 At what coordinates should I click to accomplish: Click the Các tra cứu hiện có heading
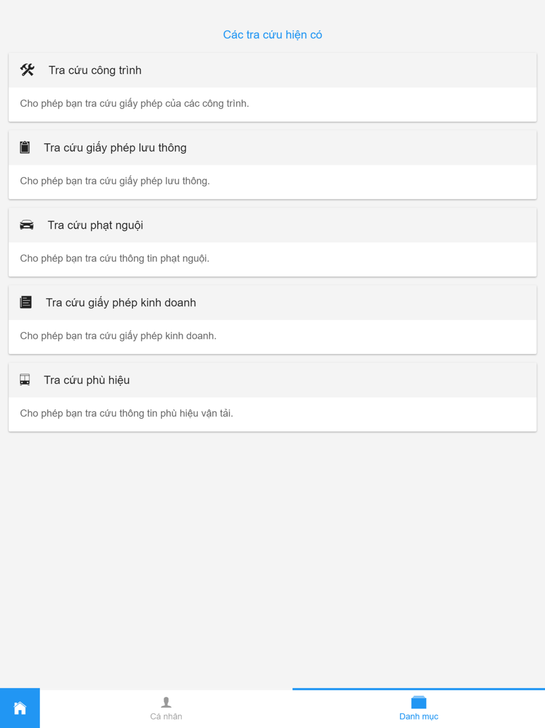click(272, 35)
